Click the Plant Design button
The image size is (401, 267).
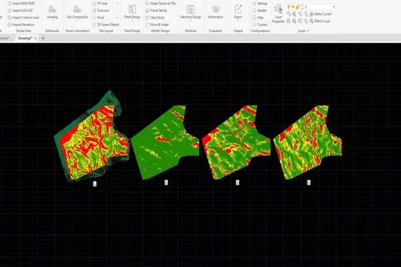pos(132,12)
